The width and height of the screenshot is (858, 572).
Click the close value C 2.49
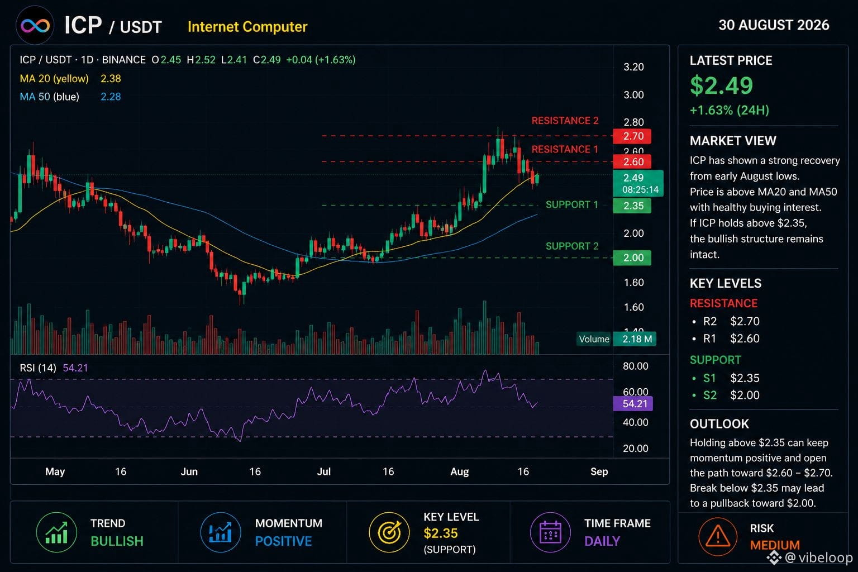coord(267,60)
